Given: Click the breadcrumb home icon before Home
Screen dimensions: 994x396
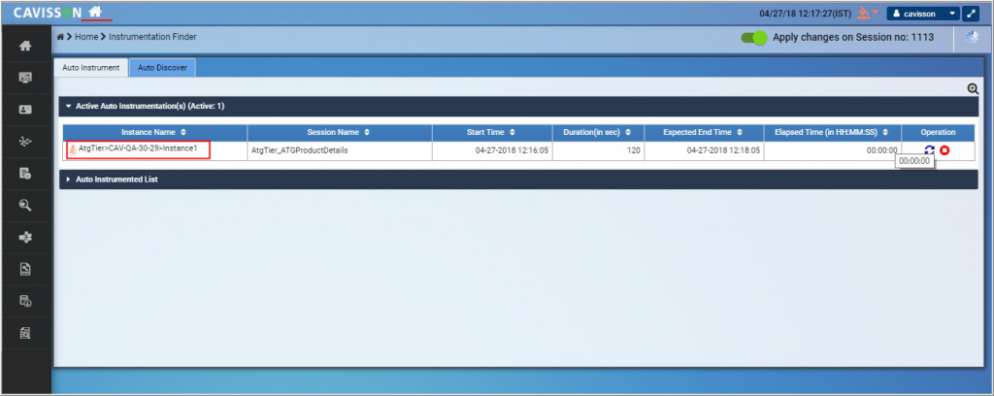Looking at the screenshot, I should [x=60, y=38].
